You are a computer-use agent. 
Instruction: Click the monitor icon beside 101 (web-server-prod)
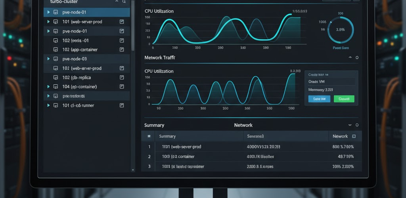tap(56, 22)
